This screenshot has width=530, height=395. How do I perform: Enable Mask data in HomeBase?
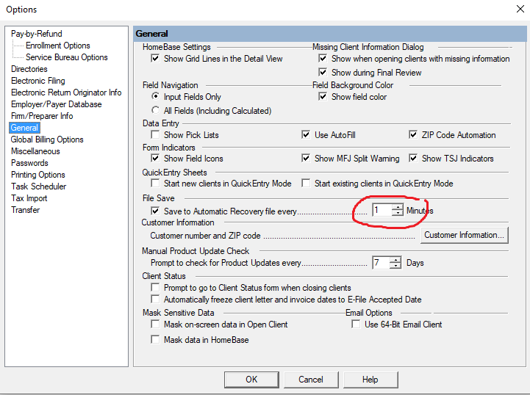click(155, 340)
